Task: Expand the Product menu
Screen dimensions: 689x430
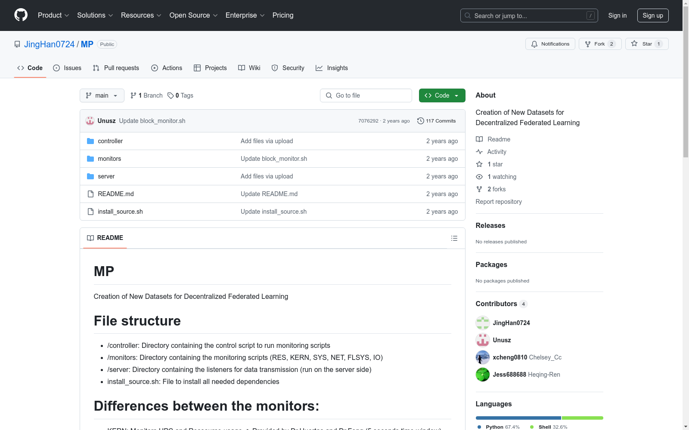Action: pos(53,15)
